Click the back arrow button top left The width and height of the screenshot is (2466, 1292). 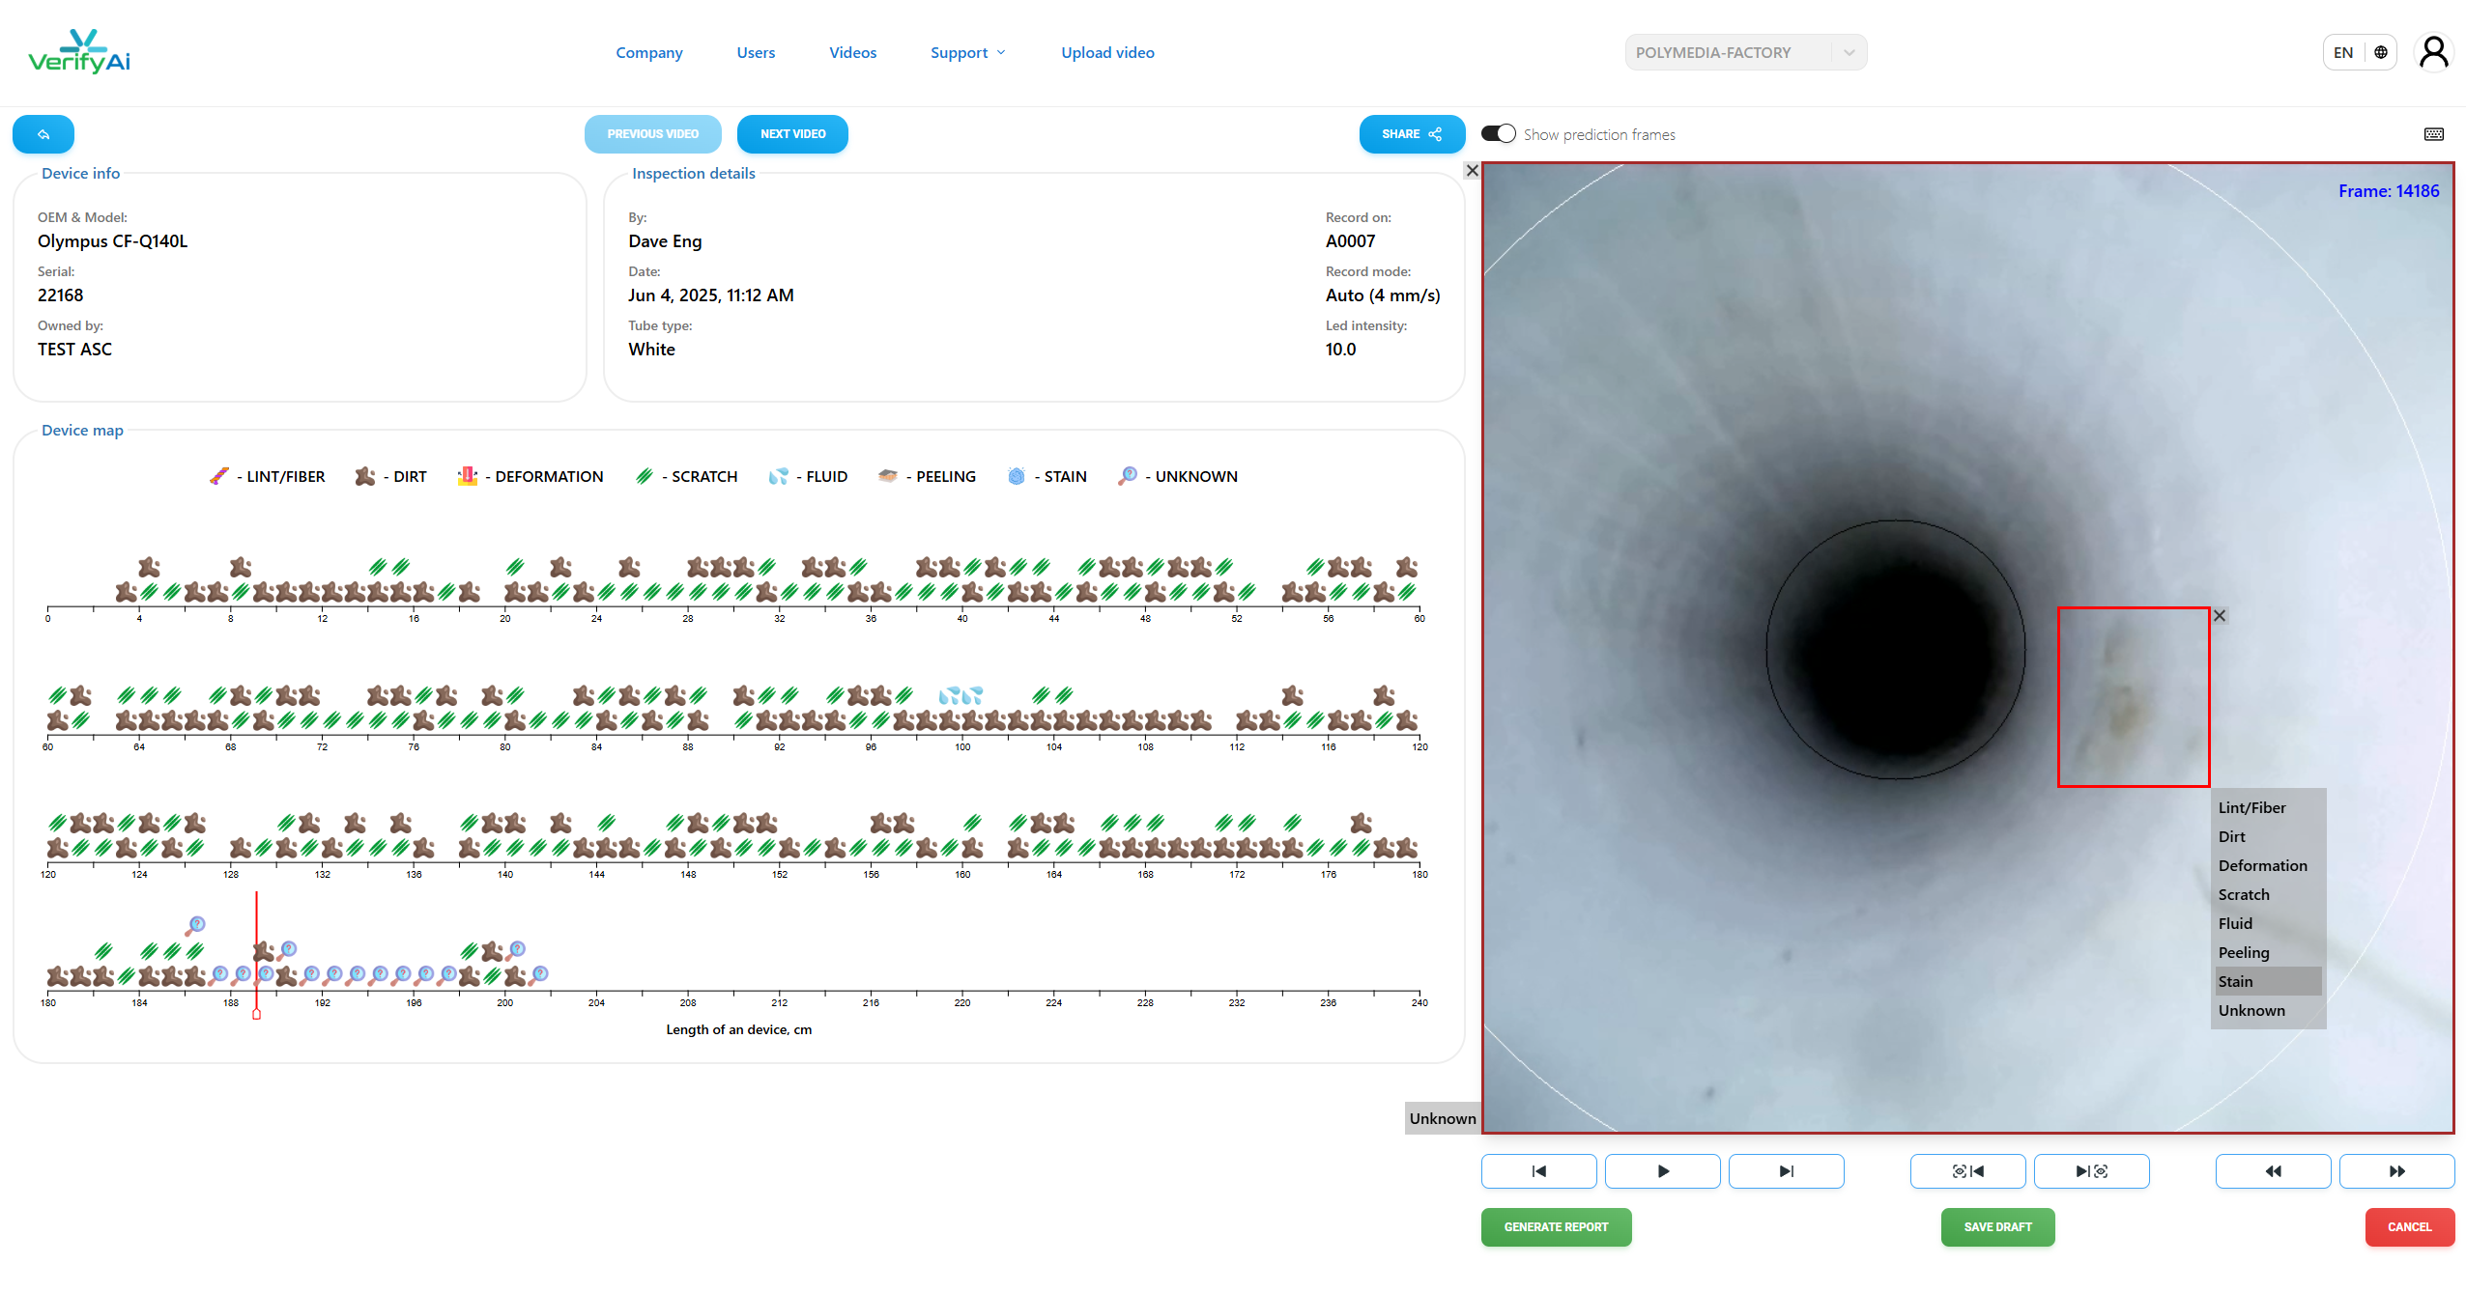[x=43, y=133]
